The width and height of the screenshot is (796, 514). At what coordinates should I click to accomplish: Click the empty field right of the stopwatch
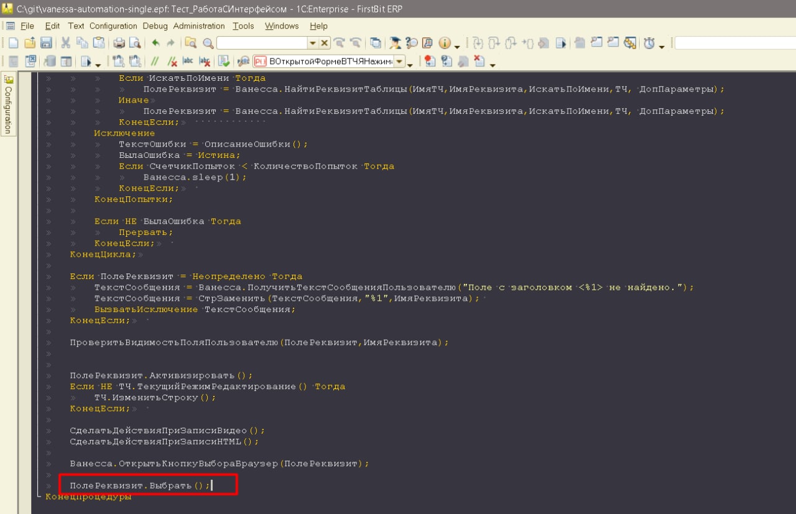[x=735, y=43]
